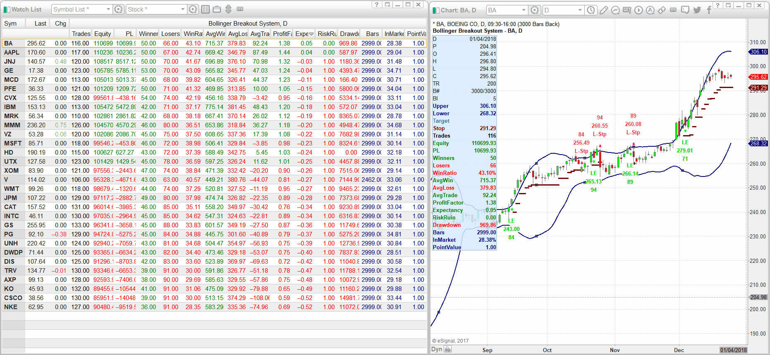
Task: Open the chart symbol settings gear
Action: [535, 10]
